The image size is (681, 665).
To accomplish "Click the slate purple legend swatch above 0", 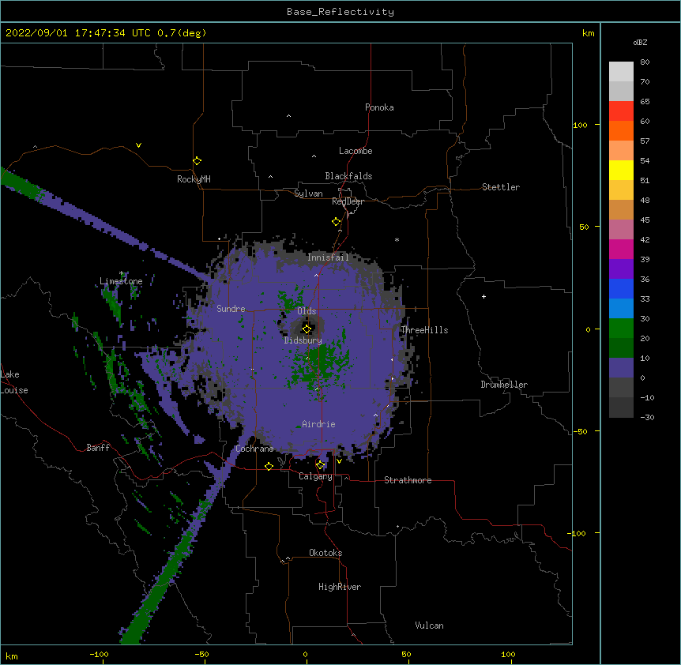I will (x=621, y=368).
